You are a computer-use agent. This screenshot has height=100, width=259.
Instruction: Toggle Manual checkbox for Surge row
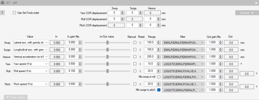[x=135, y=49]
